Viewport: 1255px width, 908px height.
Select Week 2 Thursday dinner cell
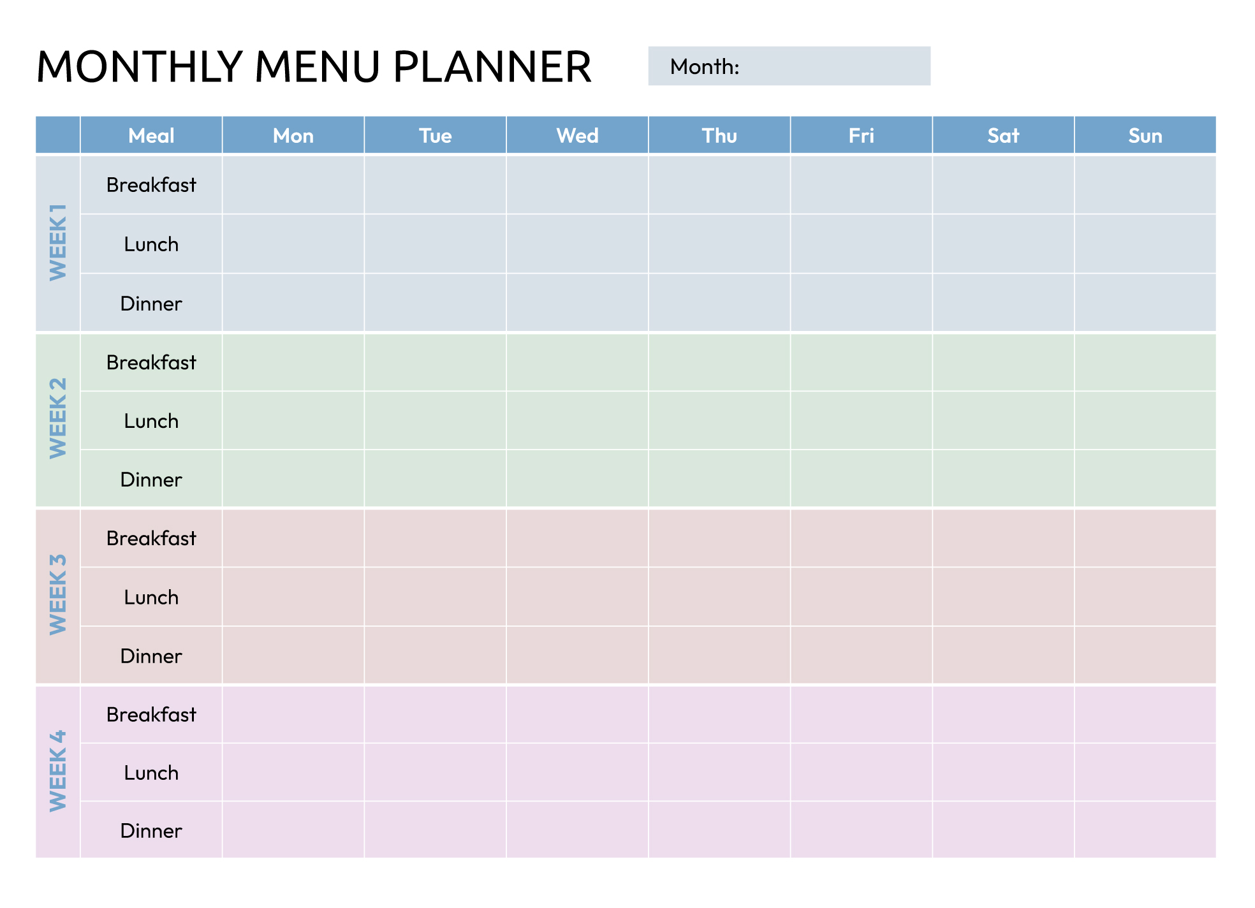719,479
